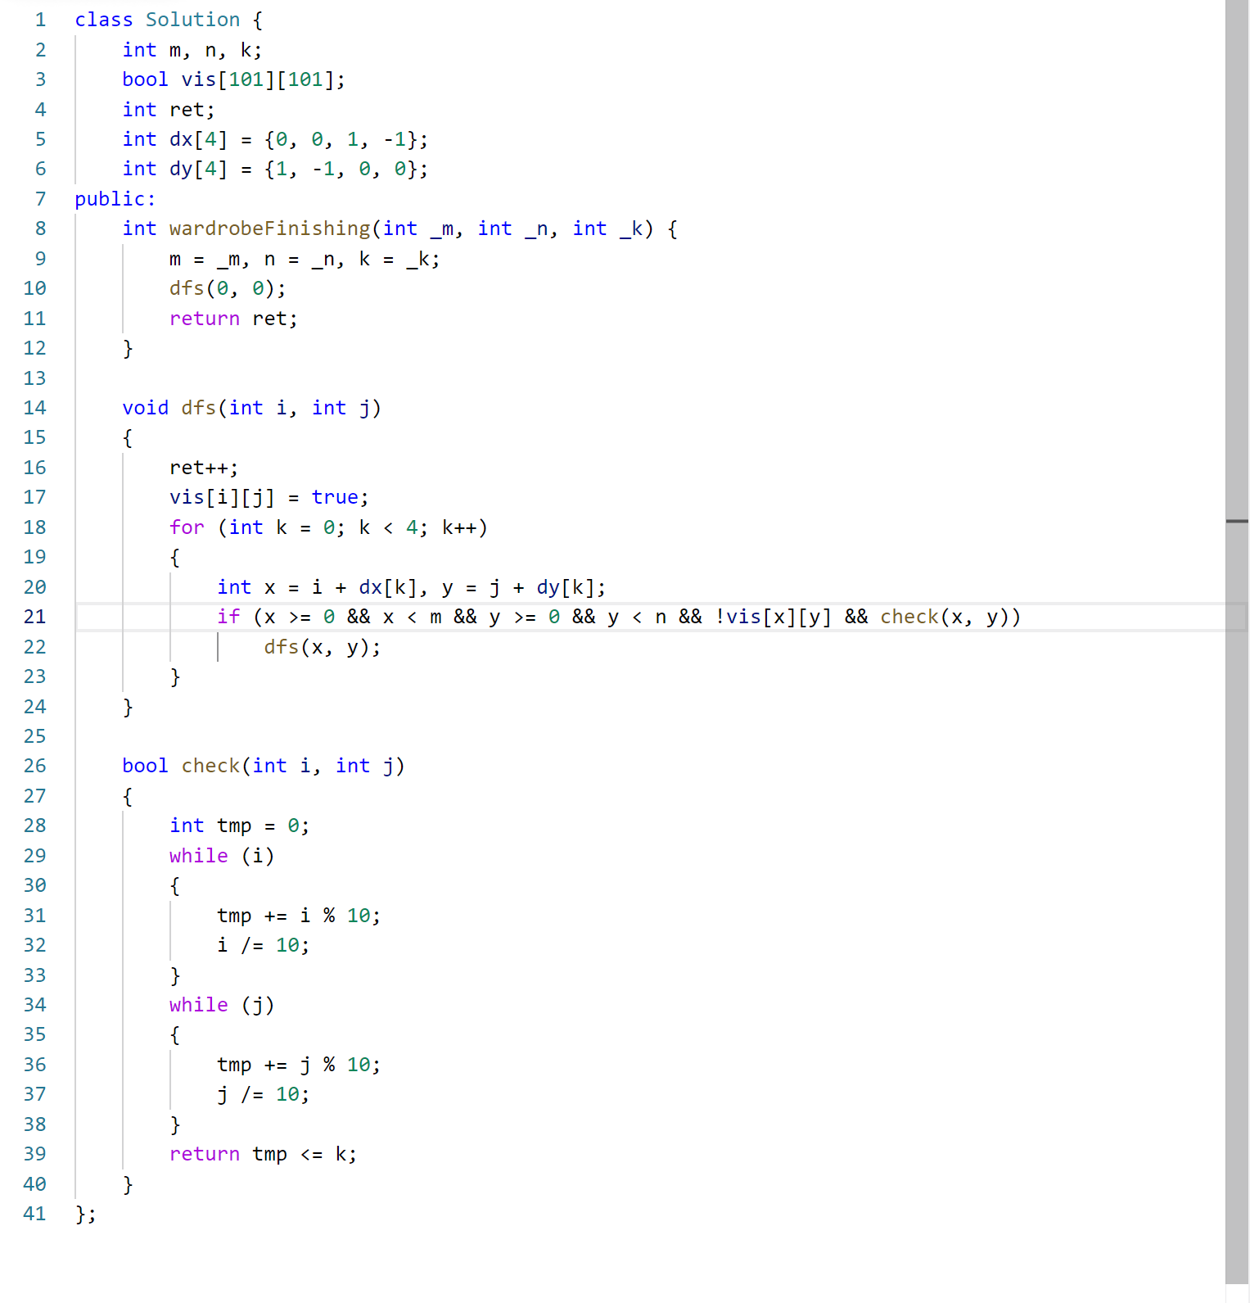This screenshot has width=1250, height=1303.
Task: Click the i /= 10; statement
Action: [264, 945]
